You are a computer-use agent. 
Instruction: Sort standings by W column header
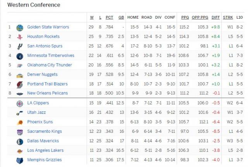click(92, 17)
